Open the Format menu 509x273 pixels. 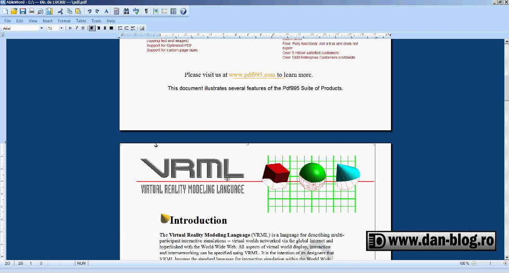click(x=64, y=21)
